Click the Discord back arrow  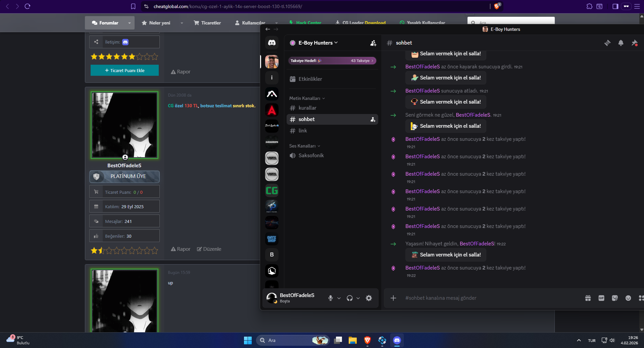(x=268, y=29)
